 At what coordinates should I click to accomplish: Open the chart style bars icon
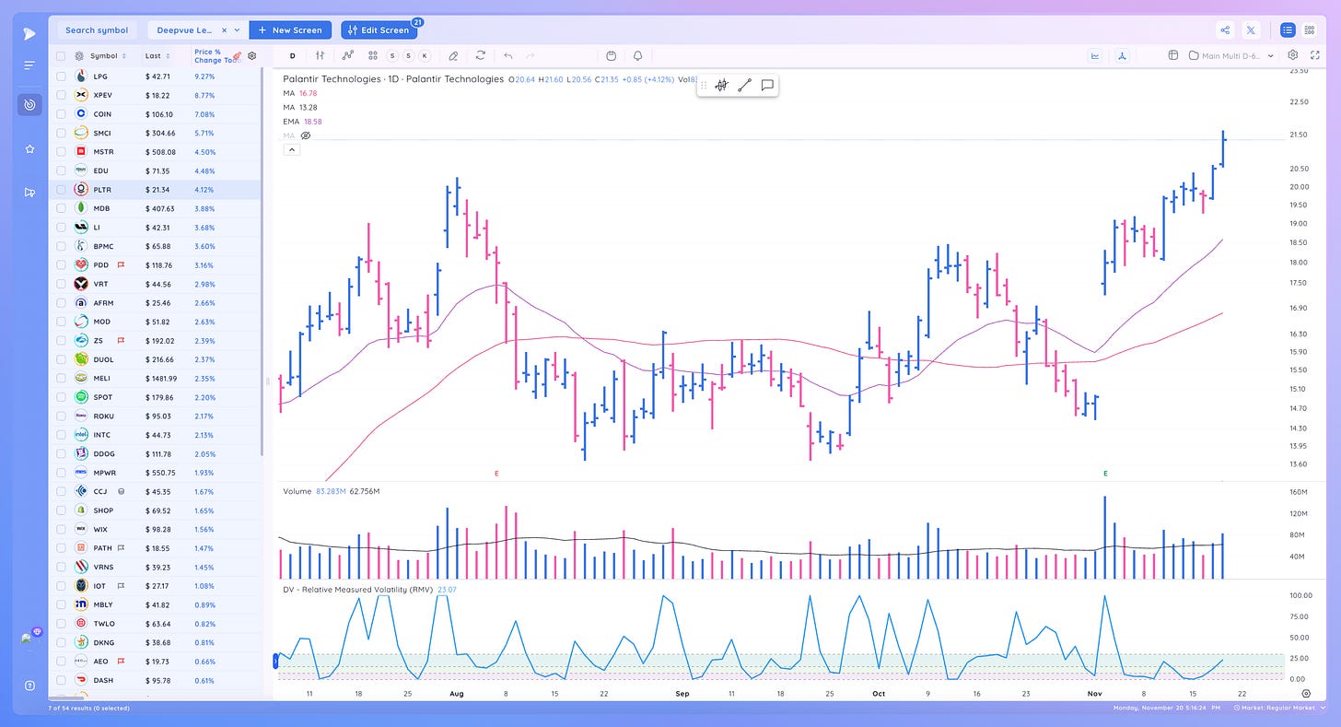[321, 55]
